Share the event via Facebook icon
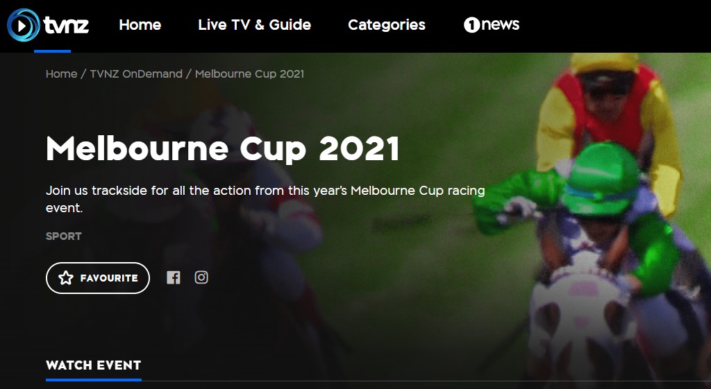Screen dimensions: 711x389 point(173,277)
